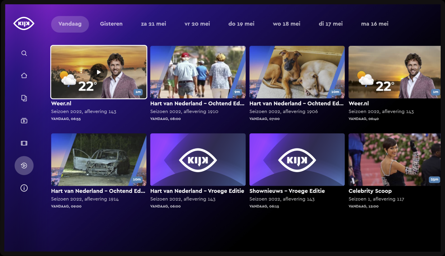Open the Shownieuws – Vroege Editie title
445x256 pixels.
click(287, 191)
